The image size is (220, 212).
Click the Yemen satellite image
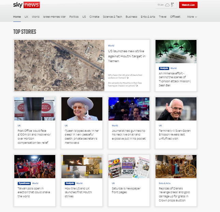(59, 65)
